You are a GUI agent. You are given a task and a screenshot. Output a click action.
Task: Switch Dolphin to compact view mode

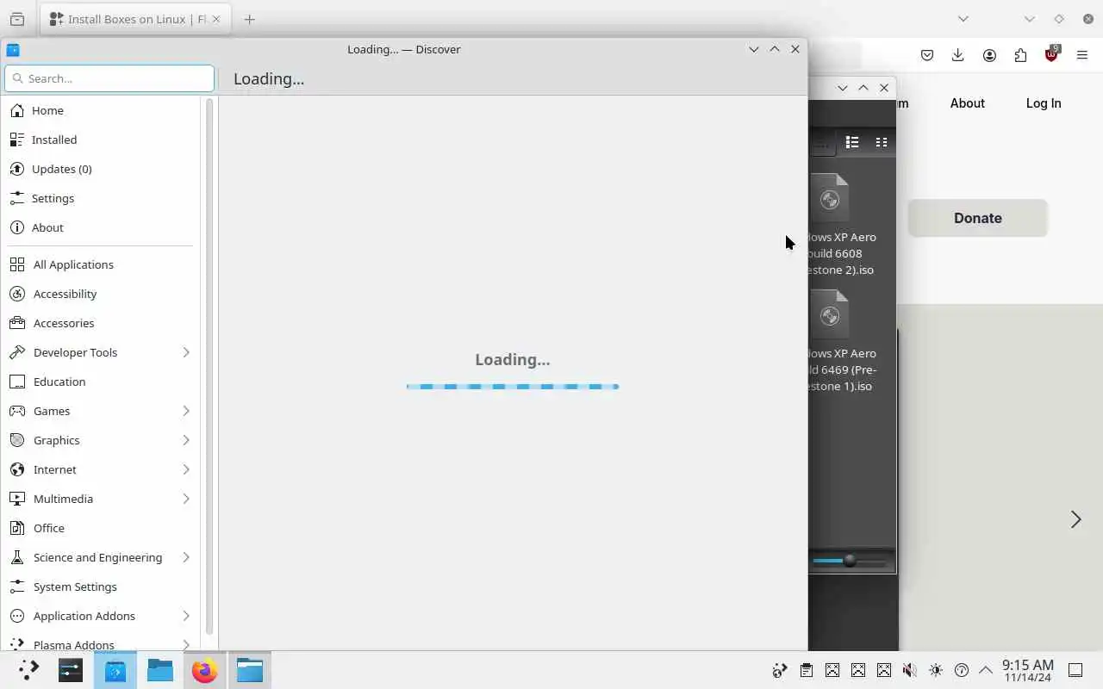pyautogui.click(x=882, y=142)
